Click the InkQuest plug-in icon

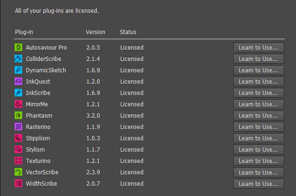pyautogui.click(x=19, y=81)
